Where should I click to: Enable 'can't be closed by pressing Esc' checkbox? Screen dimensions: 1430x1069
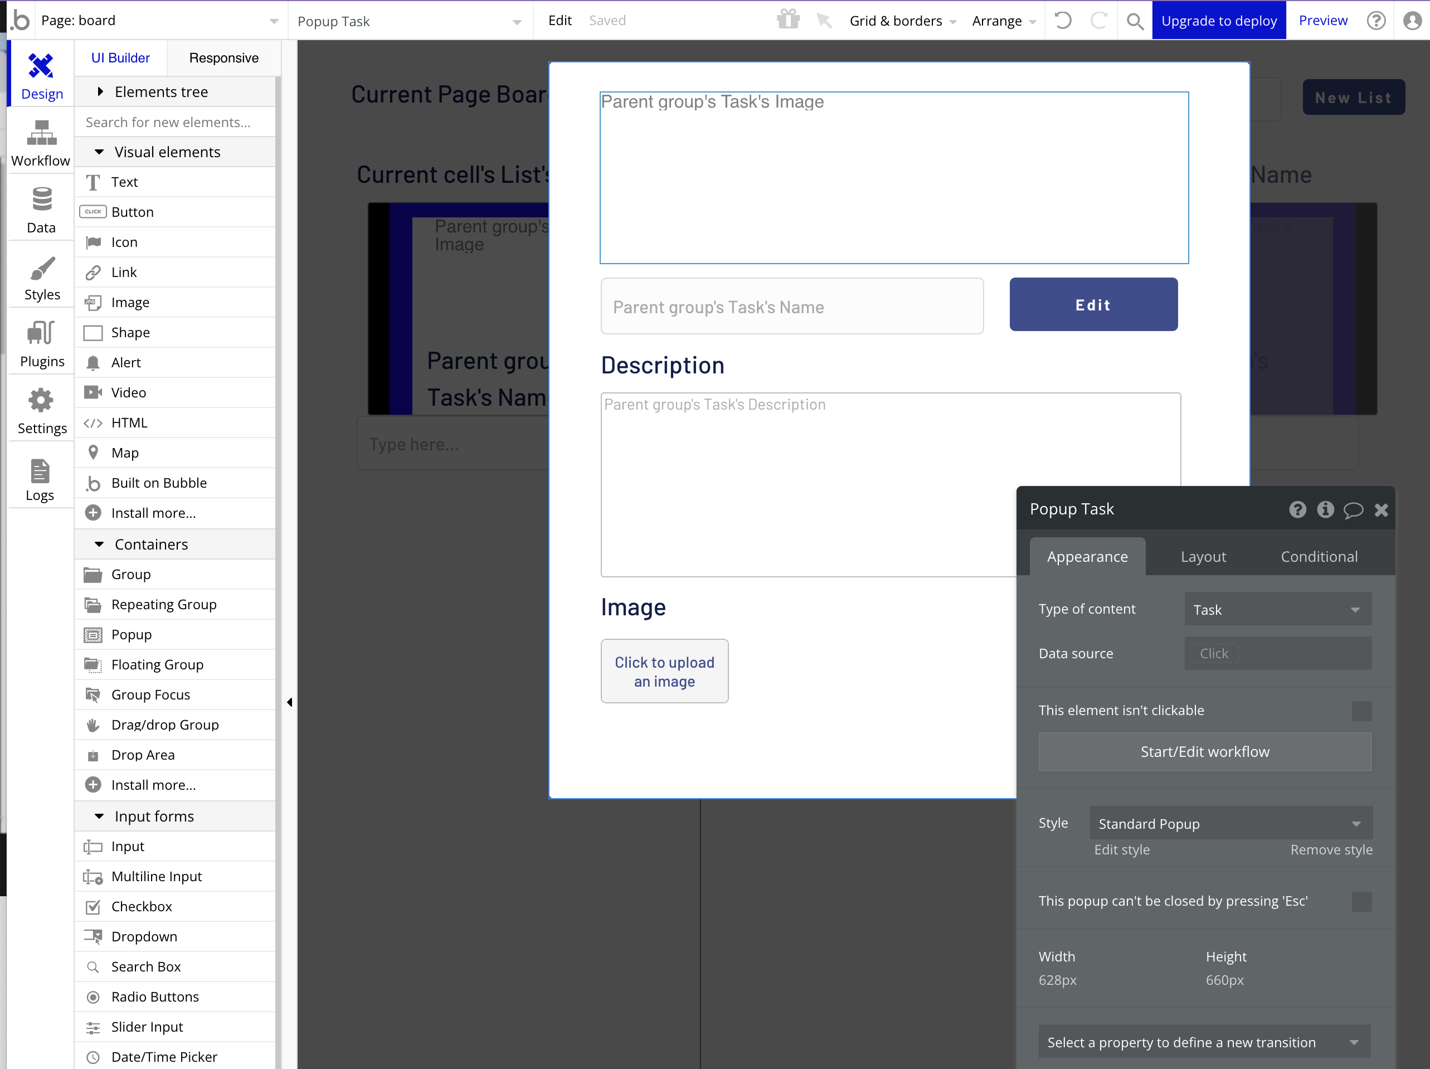tap(1361, 901)
